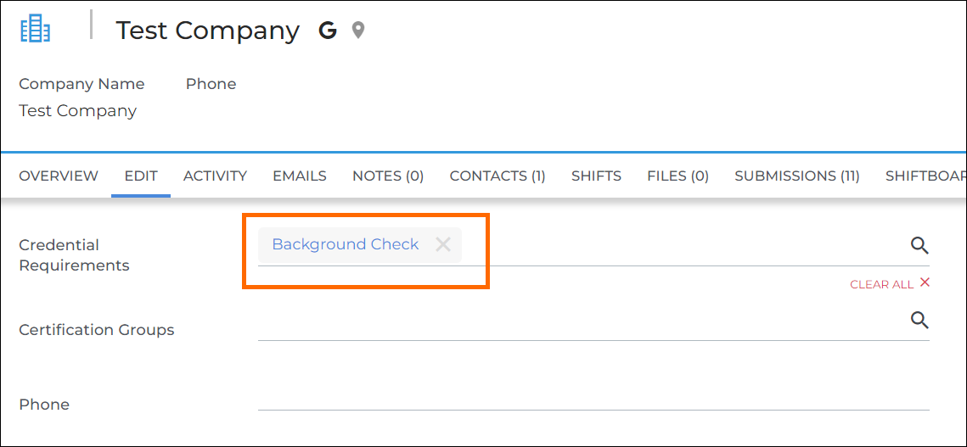Show the Submissions (11) tab
Screen dimensions: 967x447
coord(797,176)
